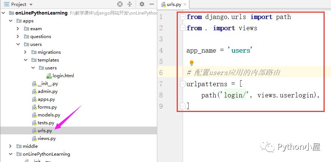
Task: Click the project path text beside root
Action: [x=113, y=13]
